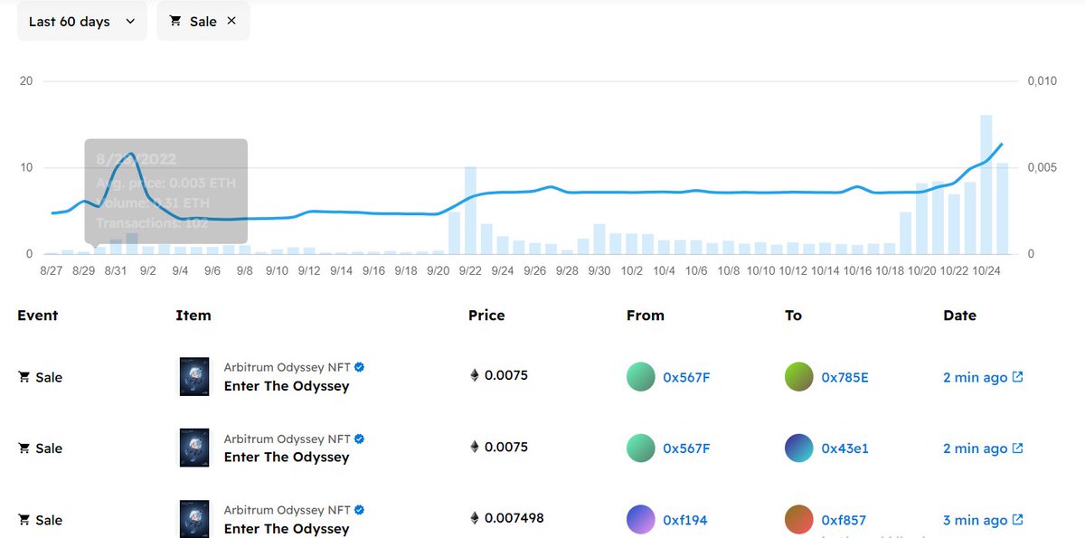This screenshot has height=538, width=1085.
Task: Click the ETH icon next to the 0x43e1 row's 0.0075
Action: click(475, 447)
